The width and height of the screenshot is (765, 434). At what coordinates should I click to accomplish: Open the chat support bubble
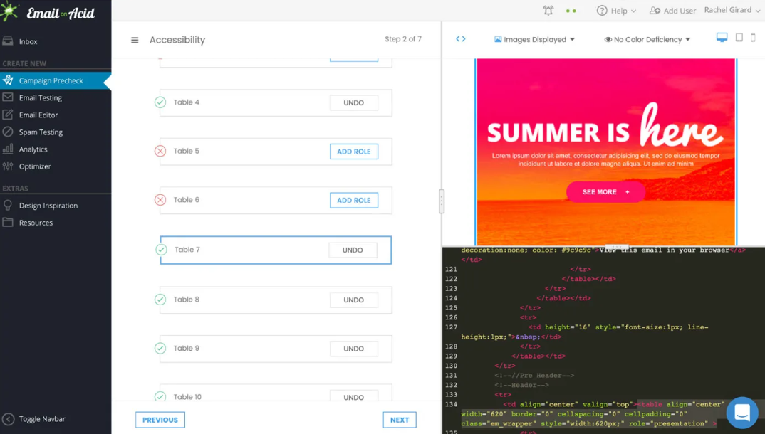coord(742,413)
